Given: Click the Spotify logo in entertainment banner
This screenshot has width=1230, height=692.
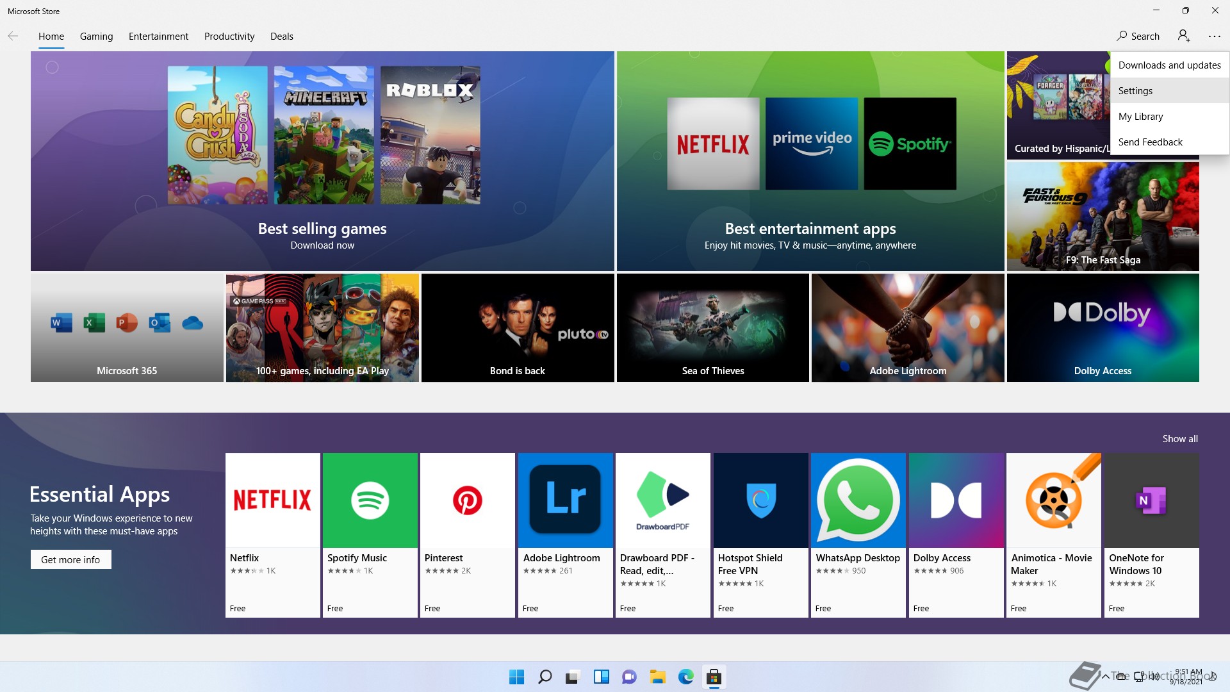Looking at the screenshot, I should click(x=910, y=144).
